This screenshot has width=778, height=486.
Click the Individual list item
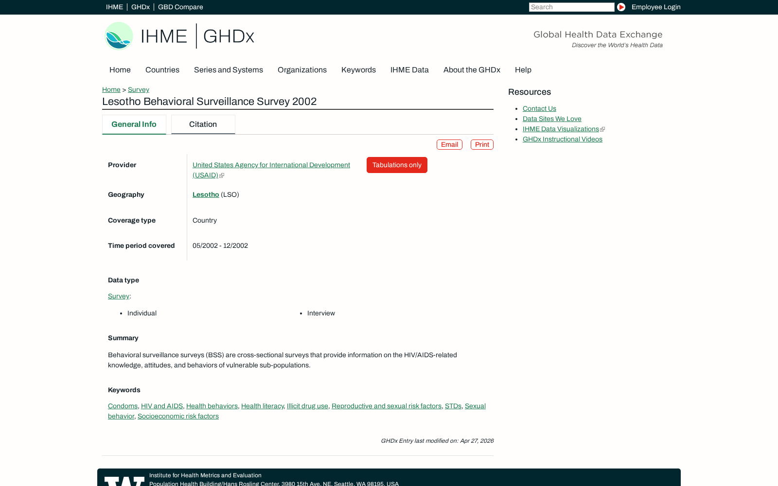pyautogui.click(x=142, y=313)
